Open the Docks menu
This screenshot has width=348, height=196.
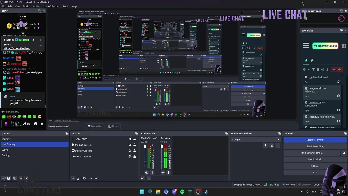point(26,6)
